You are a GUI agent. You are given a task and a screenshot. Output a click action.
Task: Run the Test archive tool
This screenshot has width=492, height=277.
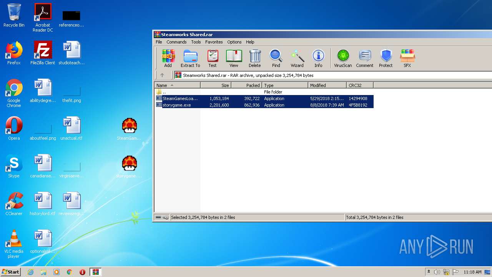(213, 58)
